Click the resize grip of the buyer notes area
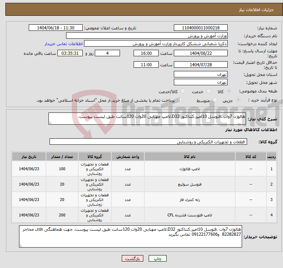Screen dimensions: 283x268 21,245
